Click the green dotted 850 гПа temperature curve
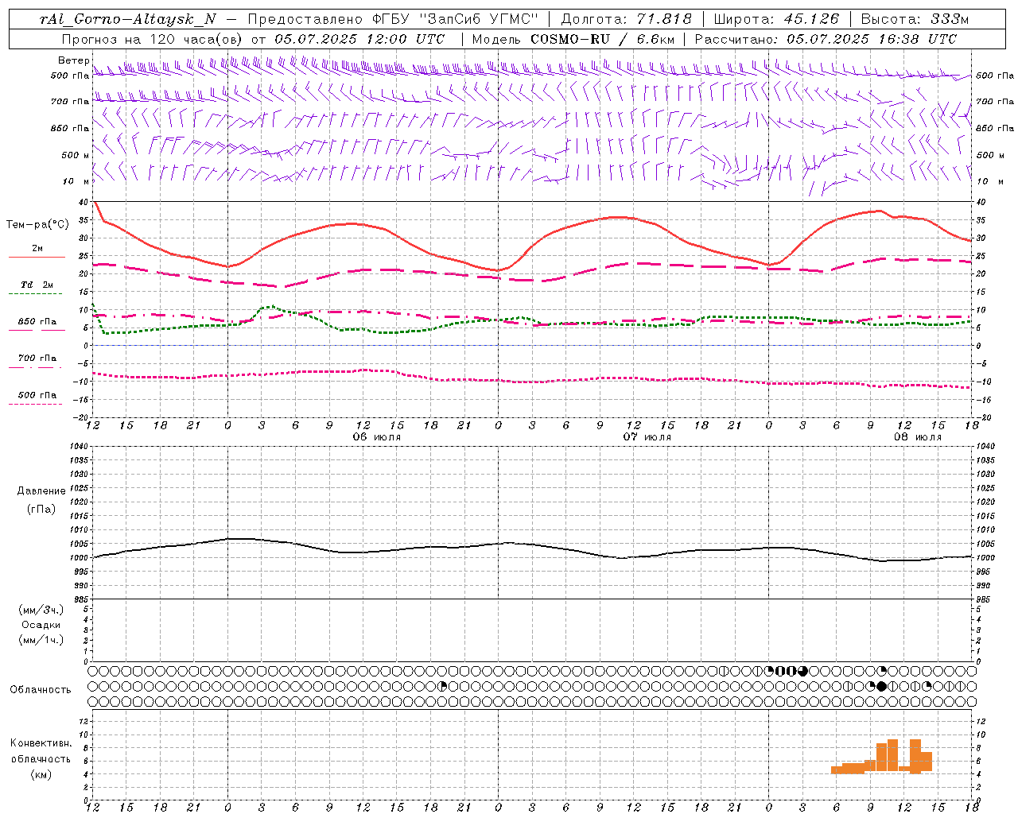The image size is (1018, 814). click(531, 320)
